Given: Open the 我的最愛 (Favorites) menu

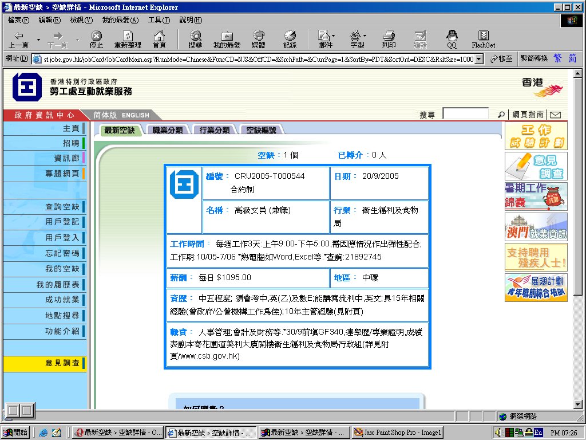Looking at the screenshot, I should click(120, 19).
